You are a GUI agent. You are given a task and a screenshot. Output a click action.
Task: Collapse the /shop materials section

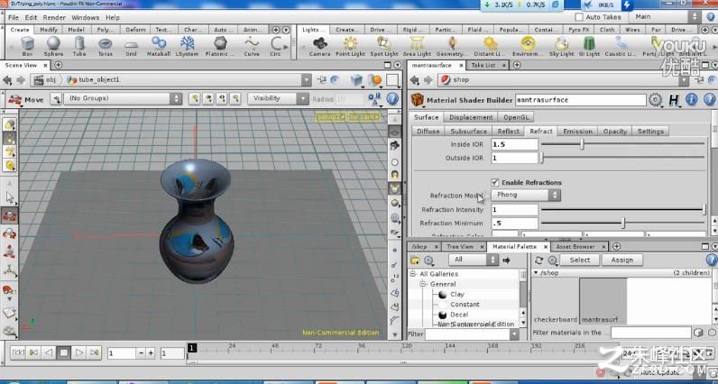click(536, 273)
